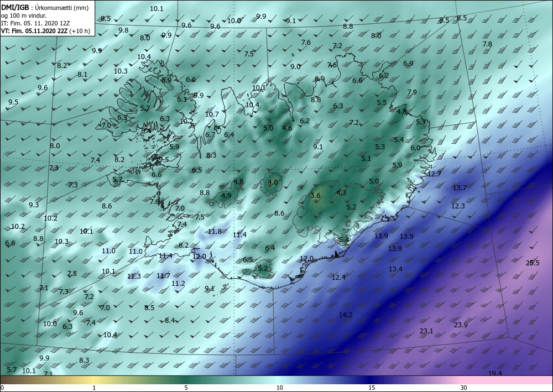Click the initial time "IT: Fim. 05. 11. 2020 12Z"

35,23
